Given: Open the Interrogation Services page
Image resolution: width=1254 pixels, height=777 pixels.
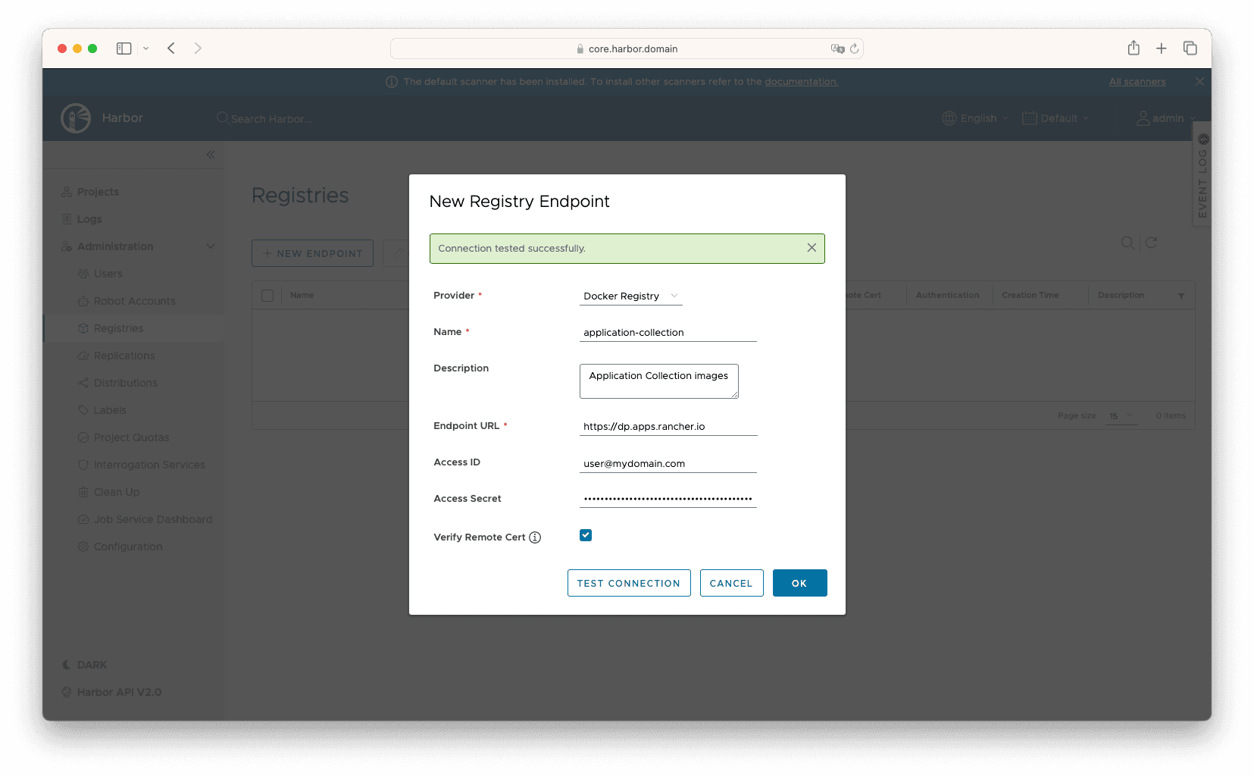Looking at the screenshot, I should click(x=149, y=464).
